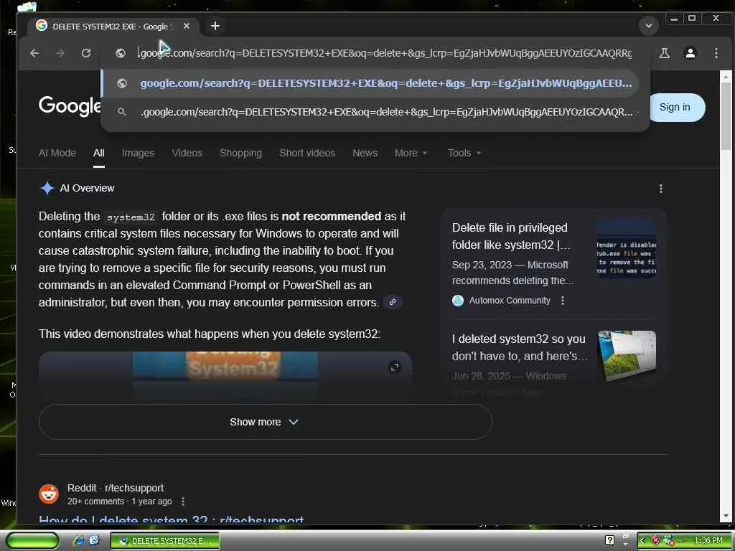Viewport: 735px width, 551px height.
Task: Open the browser profile avatar icon
Action: (690, 53)
